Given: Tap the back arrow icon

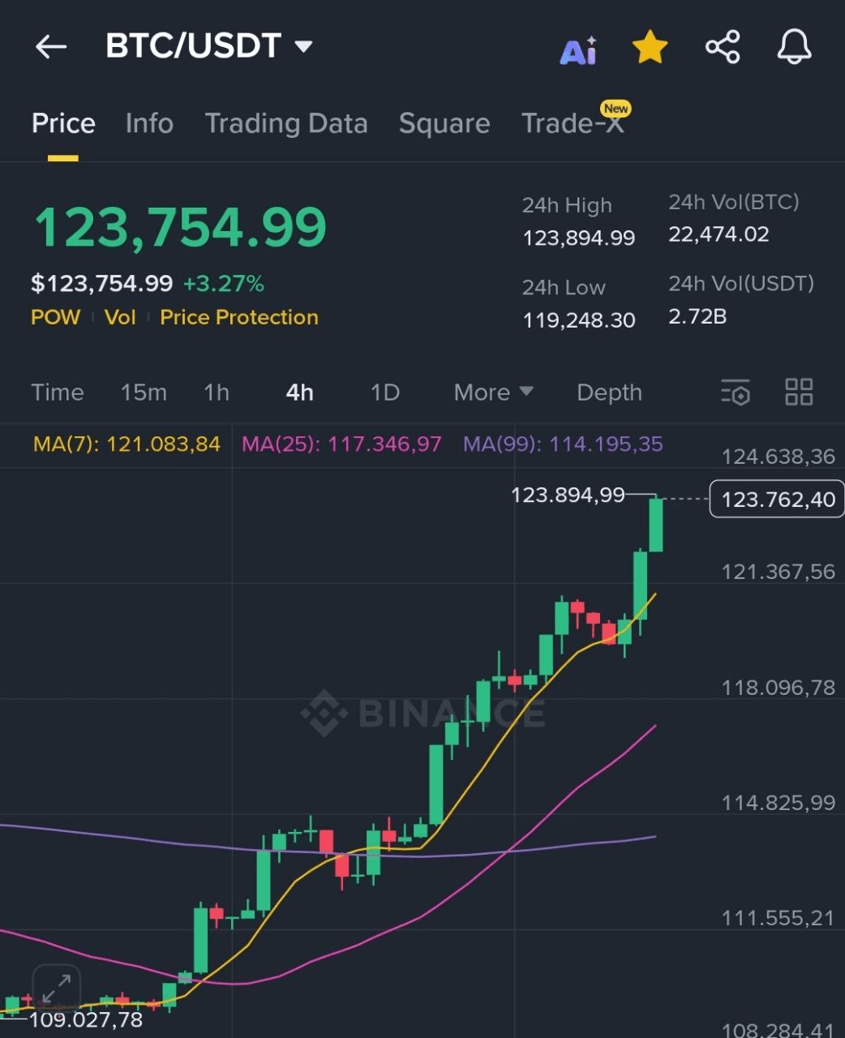Looking at the screenshot, I should pyautogui.click(x=51, y=47).
